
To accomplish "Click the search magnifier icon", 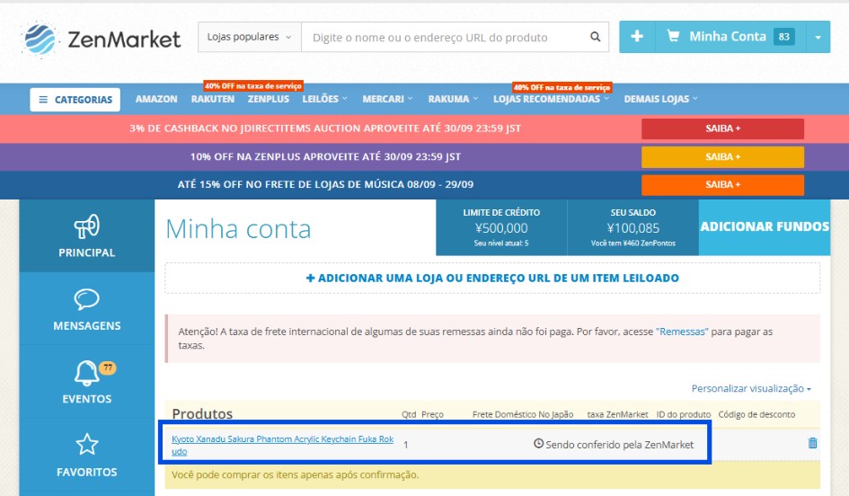I will pyautogui.click(x=595, y=37).
